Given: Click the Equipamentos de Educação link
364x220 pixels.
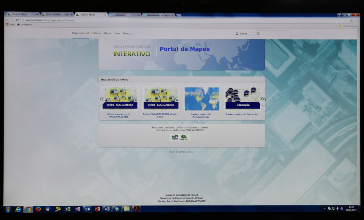Looking at the screenshot, I should tap(241, 114).
